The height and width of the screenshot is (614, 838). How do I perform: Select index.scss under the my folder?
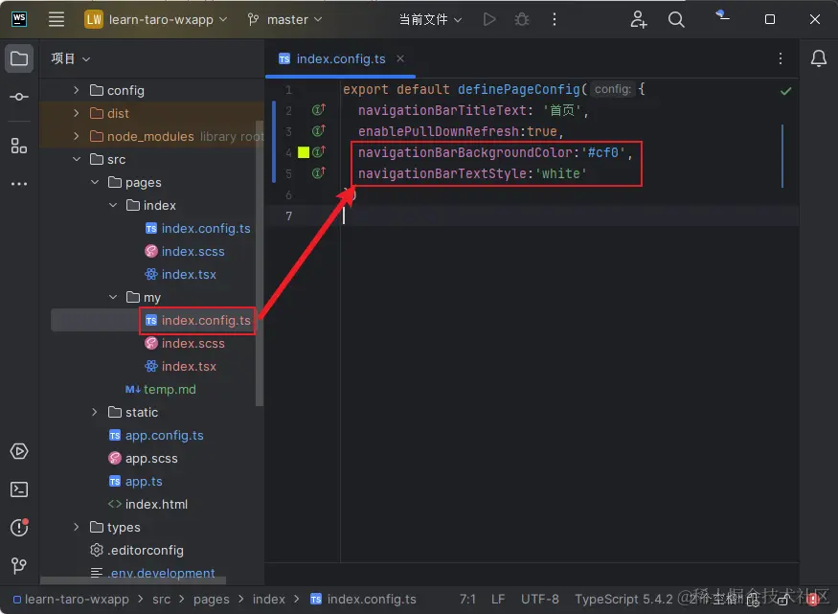coord(185,343)
